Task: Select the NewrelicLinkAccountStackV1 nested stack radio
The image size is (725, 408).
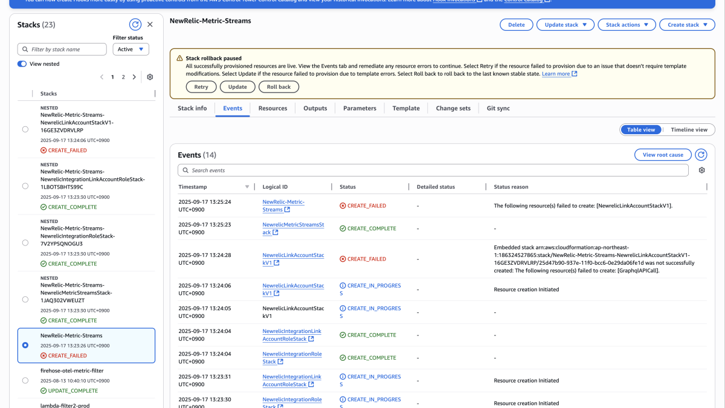Action: pos(25,129)
